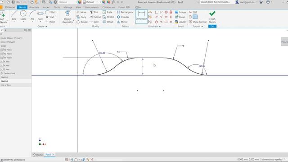The width and height of the screenshot is (288, 162).
Task: Apply the Parallel constraint
Action: 157,17
